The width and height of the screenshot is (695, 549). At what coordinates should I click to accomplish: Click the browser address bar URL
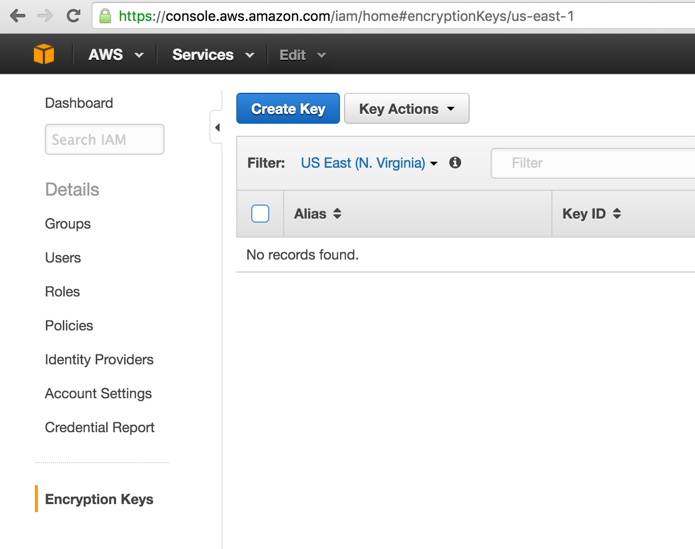click(346, 16)
